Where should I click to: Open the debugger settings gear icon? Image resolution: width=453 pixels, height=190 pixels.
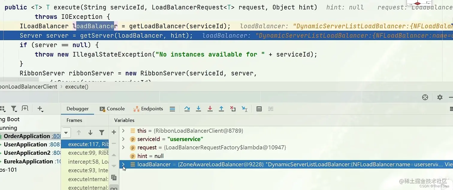440,97
